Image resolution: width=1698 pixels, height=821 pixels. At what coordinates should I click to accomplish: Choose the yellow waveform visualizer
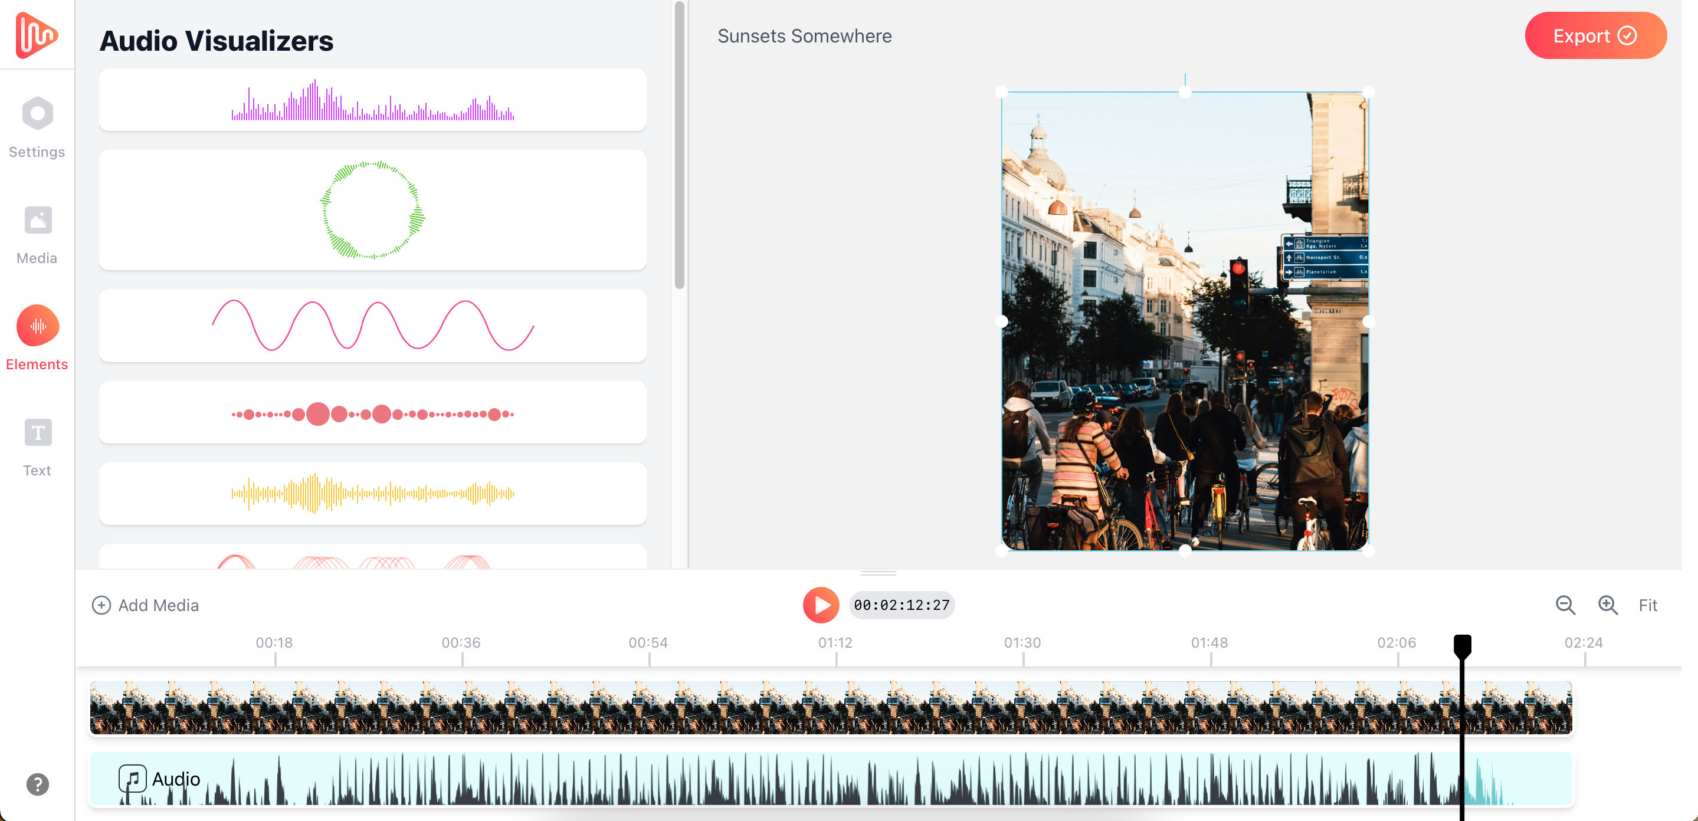[372, 493]
